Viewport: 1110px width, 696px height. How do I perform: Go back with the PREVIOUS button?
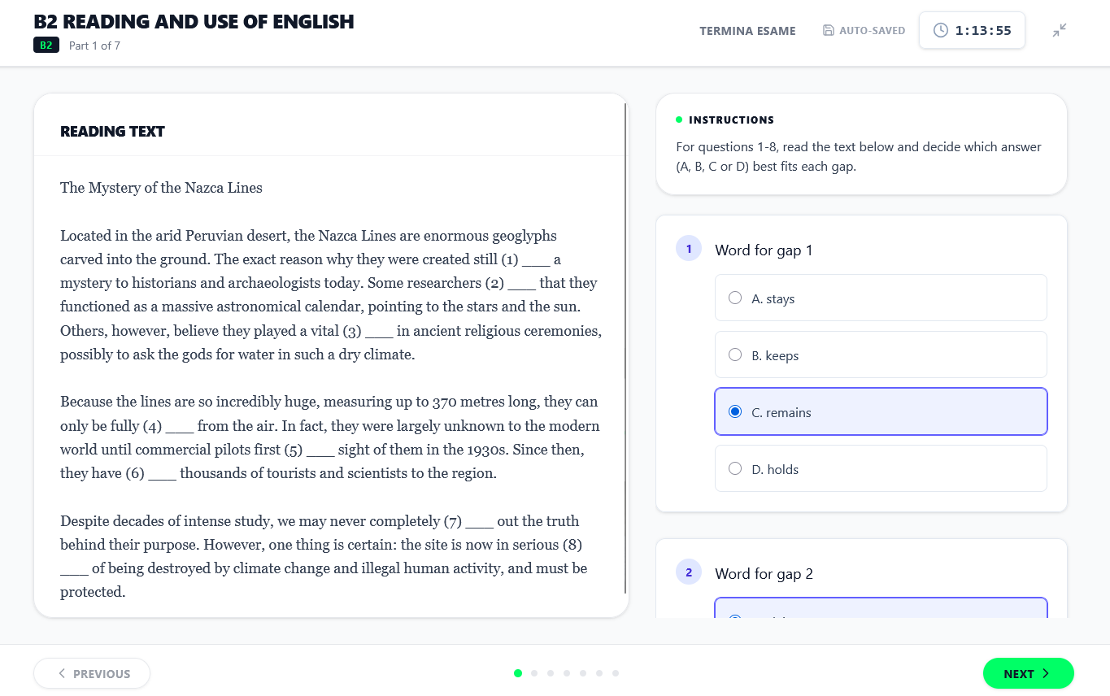[x=92, y=673]
